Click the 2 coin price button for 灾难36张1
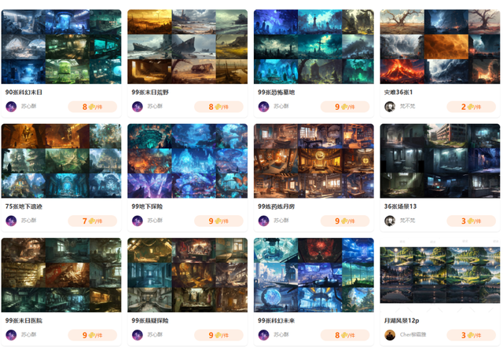This screenshot has height=350, width=503. point(472,107)
